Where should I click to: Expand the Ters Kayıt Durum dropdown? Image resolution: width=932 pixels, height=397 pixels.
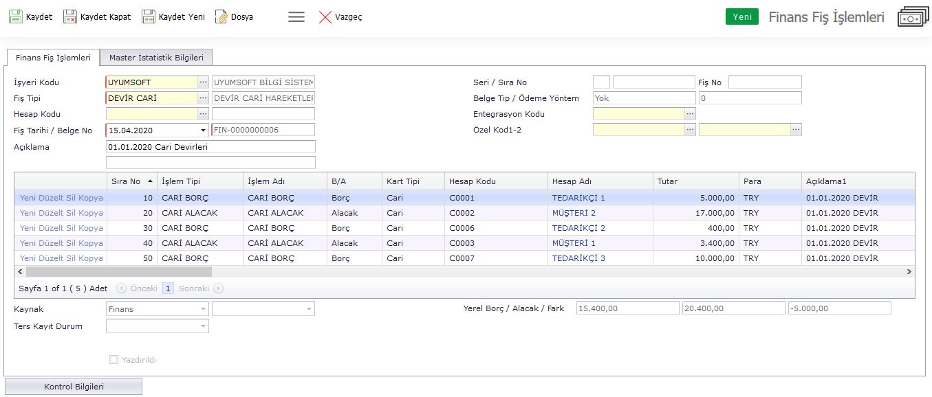point(203,326)
